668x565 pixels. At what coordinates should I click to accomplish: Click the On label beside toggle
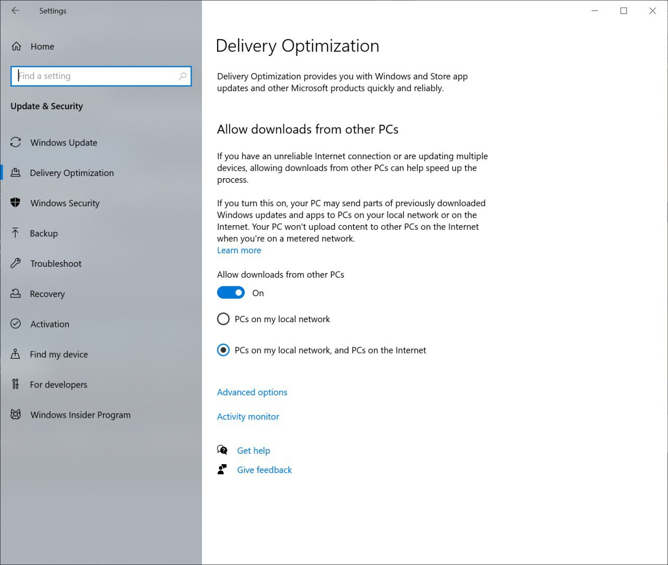click(258, 293)
